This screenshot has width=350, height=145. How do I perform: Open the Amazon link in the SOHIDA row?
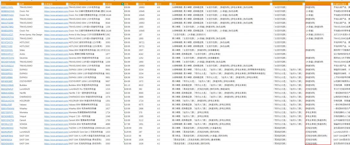[56, 124]
